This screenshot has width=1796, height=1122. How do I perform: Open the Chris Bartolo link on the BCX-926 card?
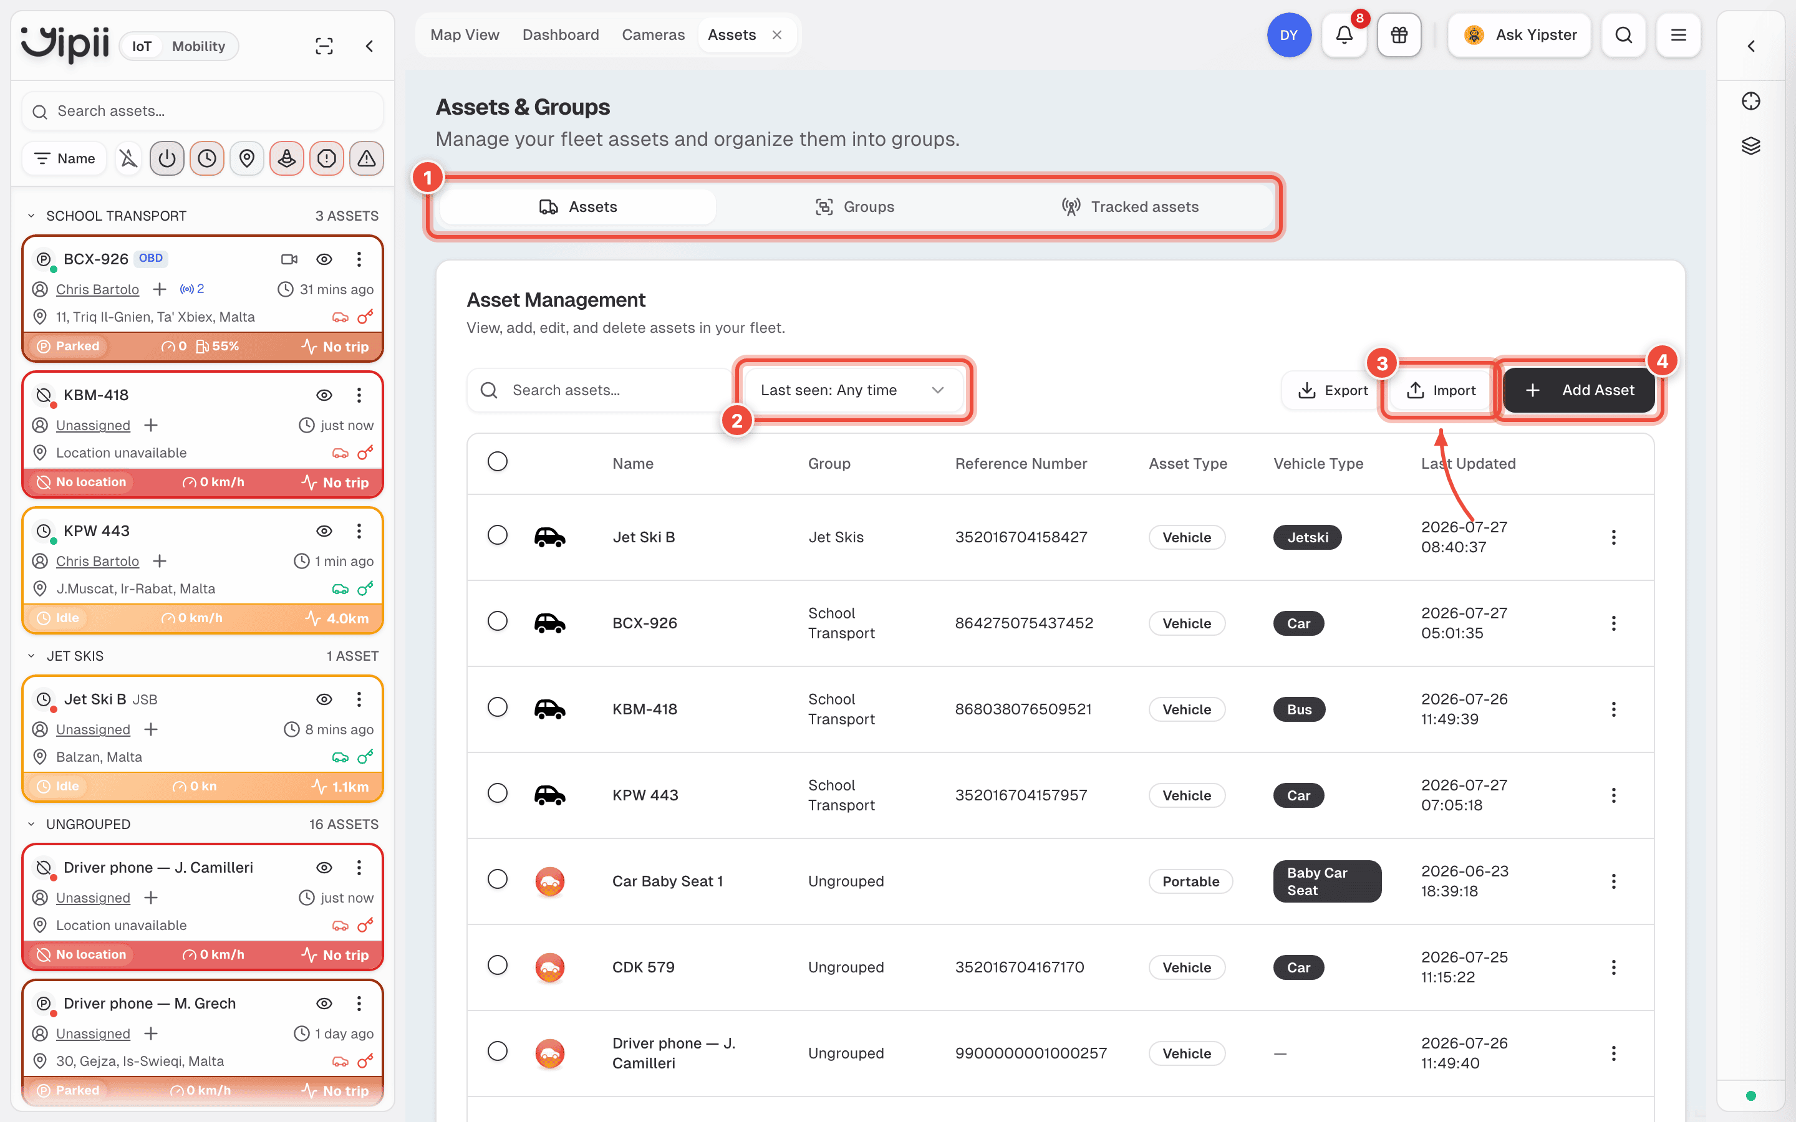point(97,289)
